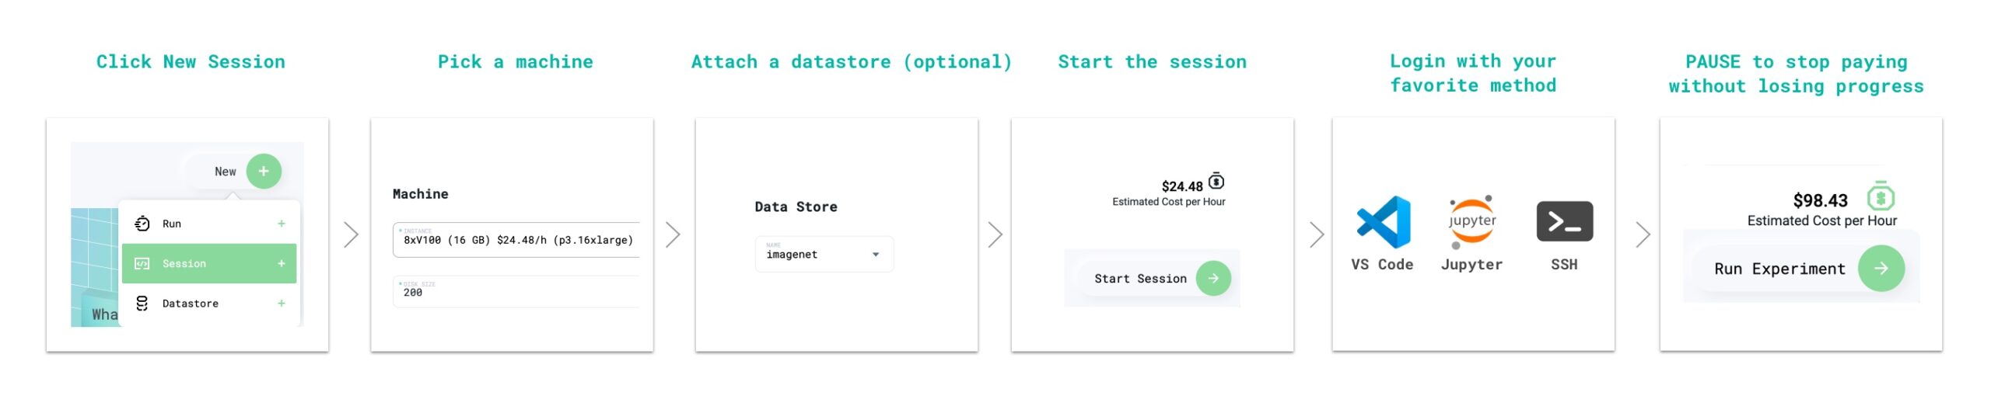Click the Start Session button
This screenshot has width=1991, height=420.
(1155, 279)
